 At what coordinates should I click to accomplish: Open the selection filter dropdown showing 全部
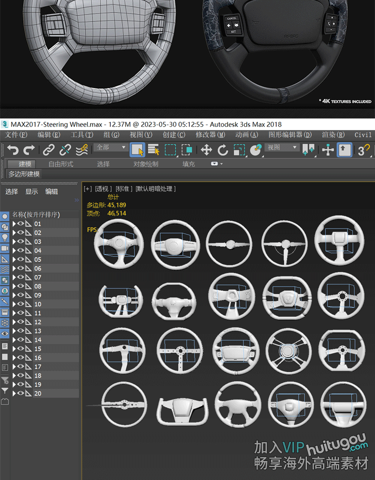[x=111, y=147]
